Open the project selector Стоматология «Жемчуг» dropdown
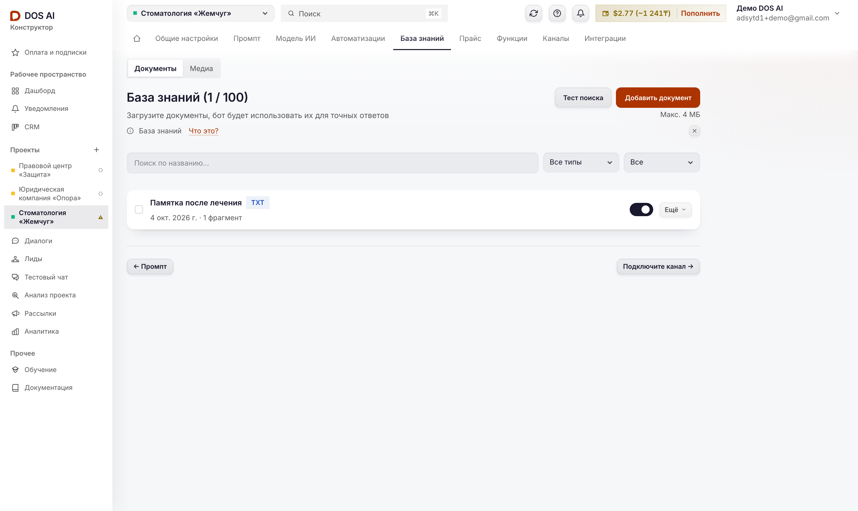Screen dimensions: 858x511 pyautogui.click(x=200, y=14)
